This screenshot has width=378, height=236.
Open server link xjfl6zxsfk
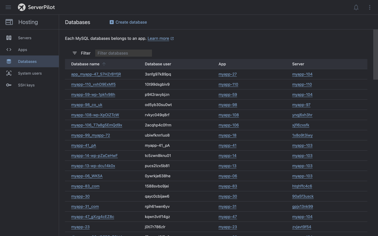[301, 125]
